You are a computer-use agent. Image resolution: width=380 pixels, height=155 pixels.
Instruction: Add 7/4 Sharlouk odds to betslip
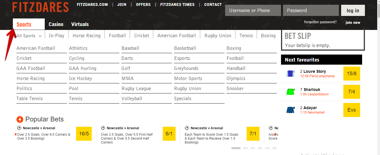click(352, 92)
